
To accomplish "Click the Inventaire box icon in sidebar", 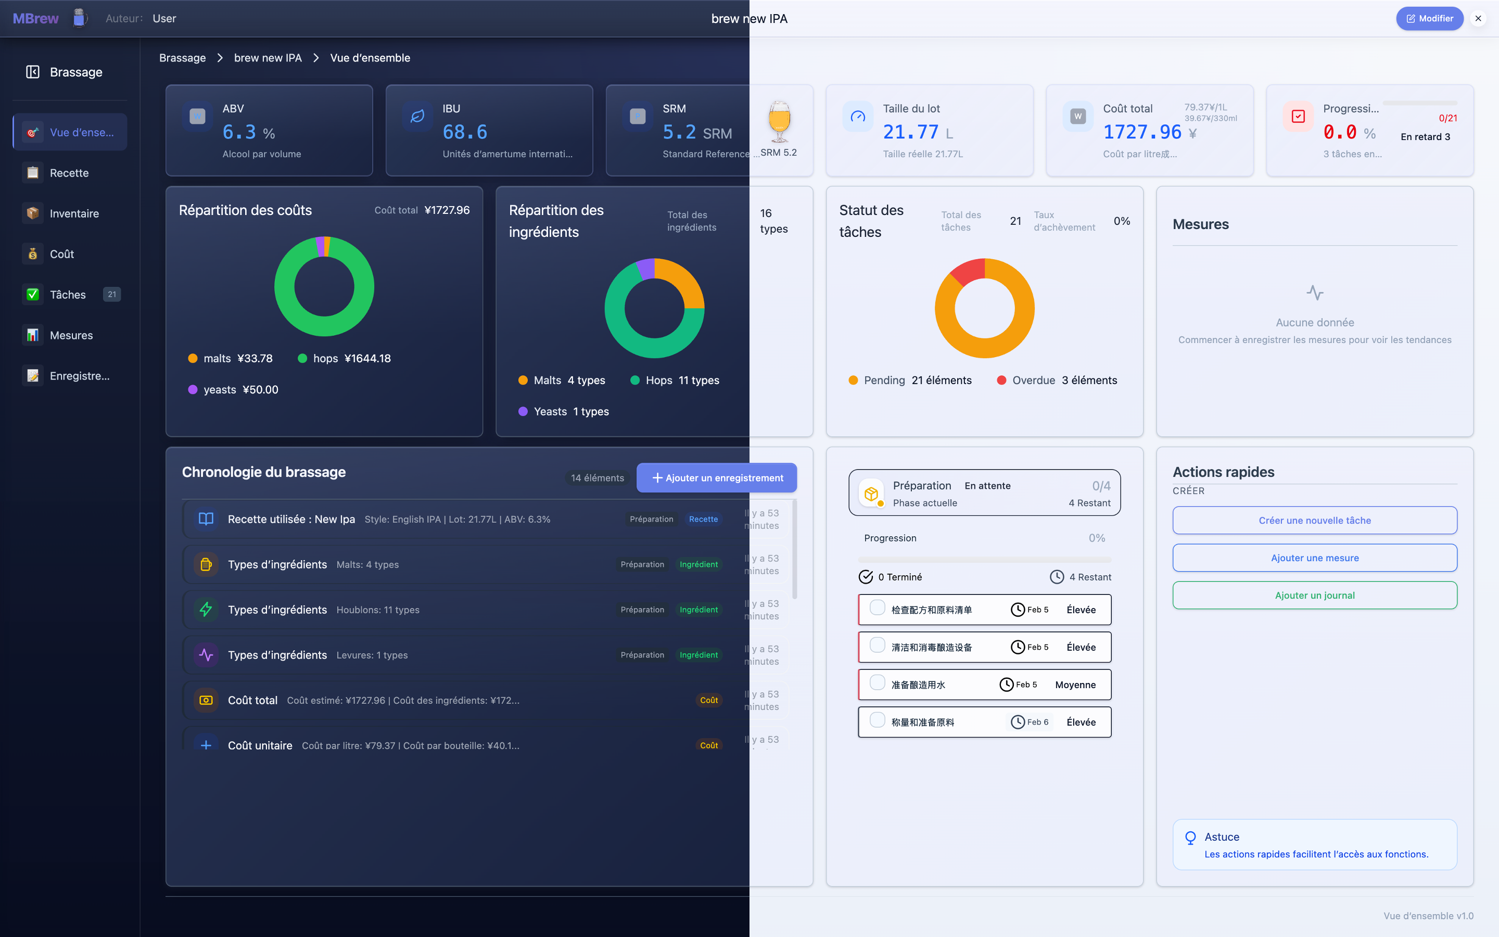I will coord(33,213).
